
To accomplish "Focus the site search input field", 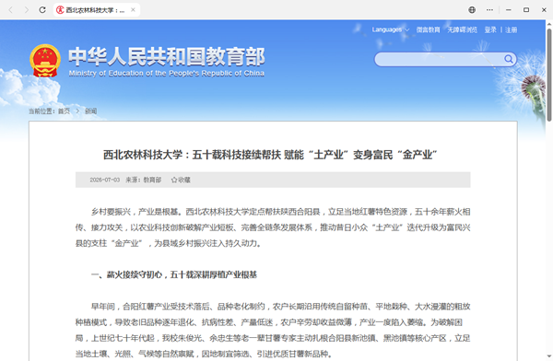I will 439,59.
